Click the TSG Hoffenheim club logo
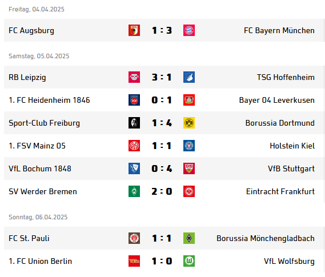 pyautogui.click(x=189, y=77)
